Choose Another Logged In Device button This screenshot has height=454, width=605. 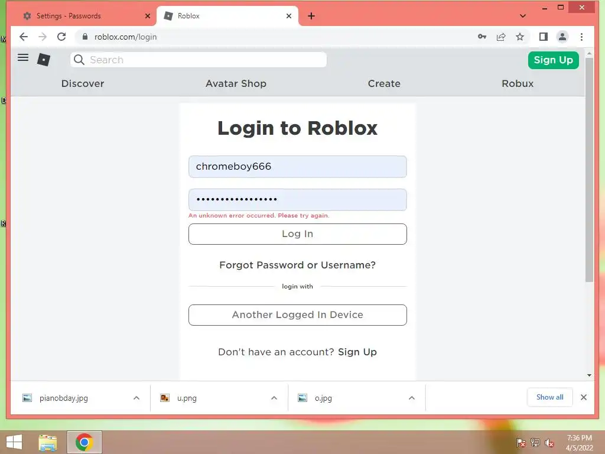298,315
